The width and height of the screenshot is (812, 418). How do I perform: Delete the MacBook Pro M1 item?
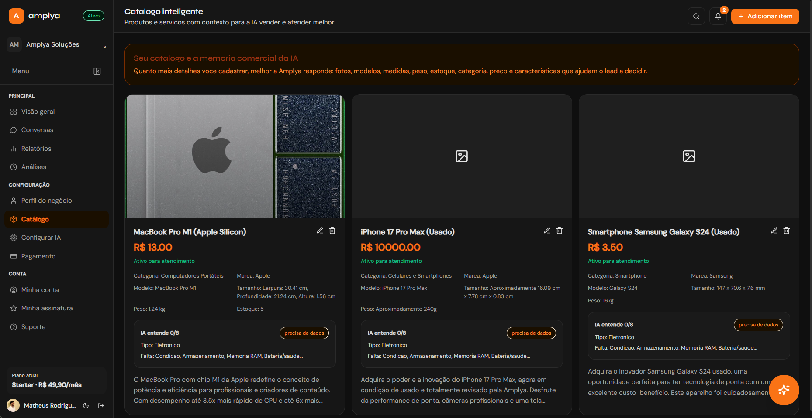(332, 231)
